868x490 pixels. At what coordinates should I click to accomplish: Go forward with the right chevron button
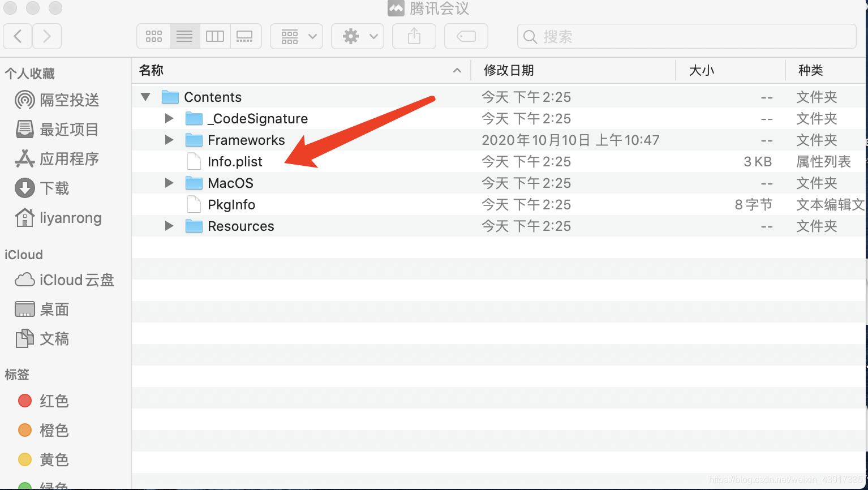[47, 37]
